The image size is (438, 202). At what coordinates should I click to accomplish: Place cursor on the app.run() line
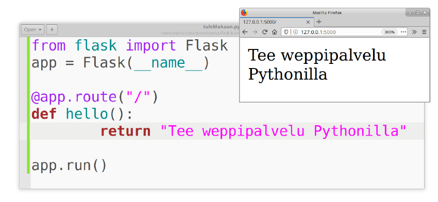[x=69, y=165]
